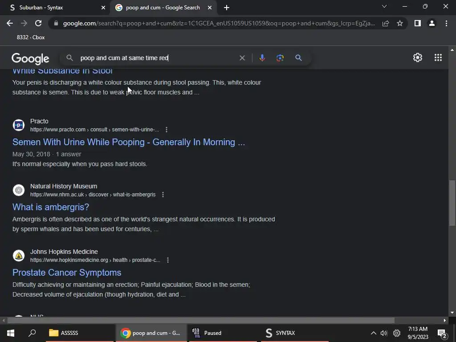Open the White Substance In Stool result

(x=62, y=71)
